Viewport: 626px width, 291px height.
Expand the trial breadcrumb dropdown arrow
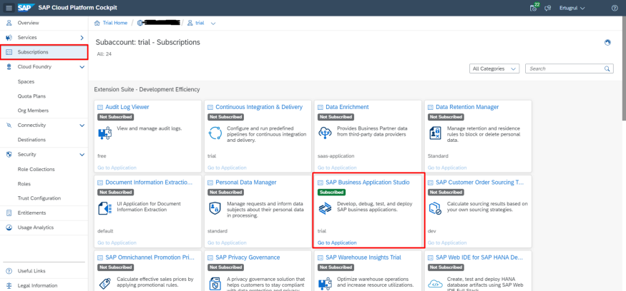tap(213, 23)
